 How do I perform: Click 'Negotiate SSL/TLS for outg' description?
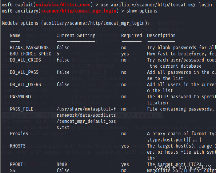[x=182, y=171]
